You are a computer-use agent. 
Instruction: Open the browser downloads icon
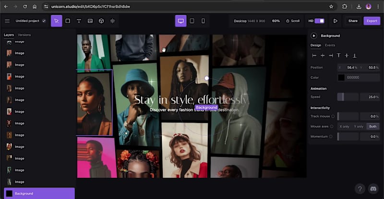tap(359, 7)
